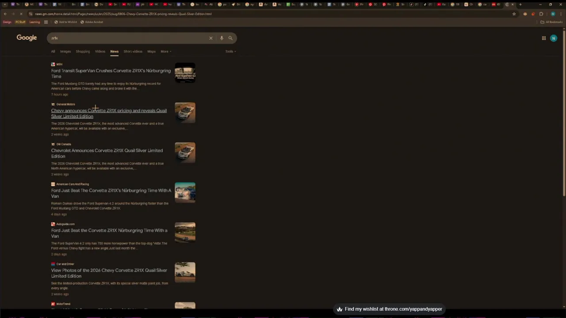Click the Adobe Acrobat bookmark
This screenshot has height=318, width=566.
(92, 22)
